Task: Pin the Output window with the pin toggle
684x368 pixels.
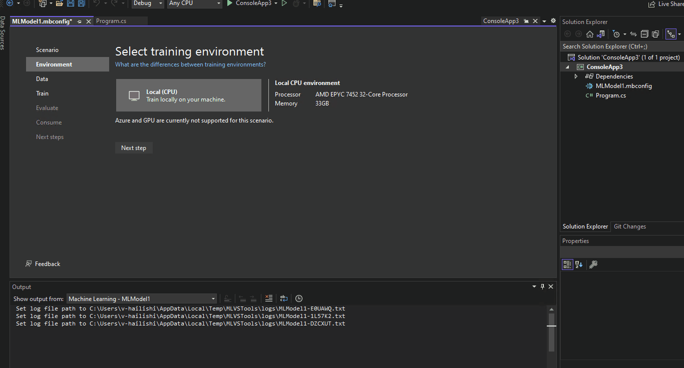Action: 542,286
